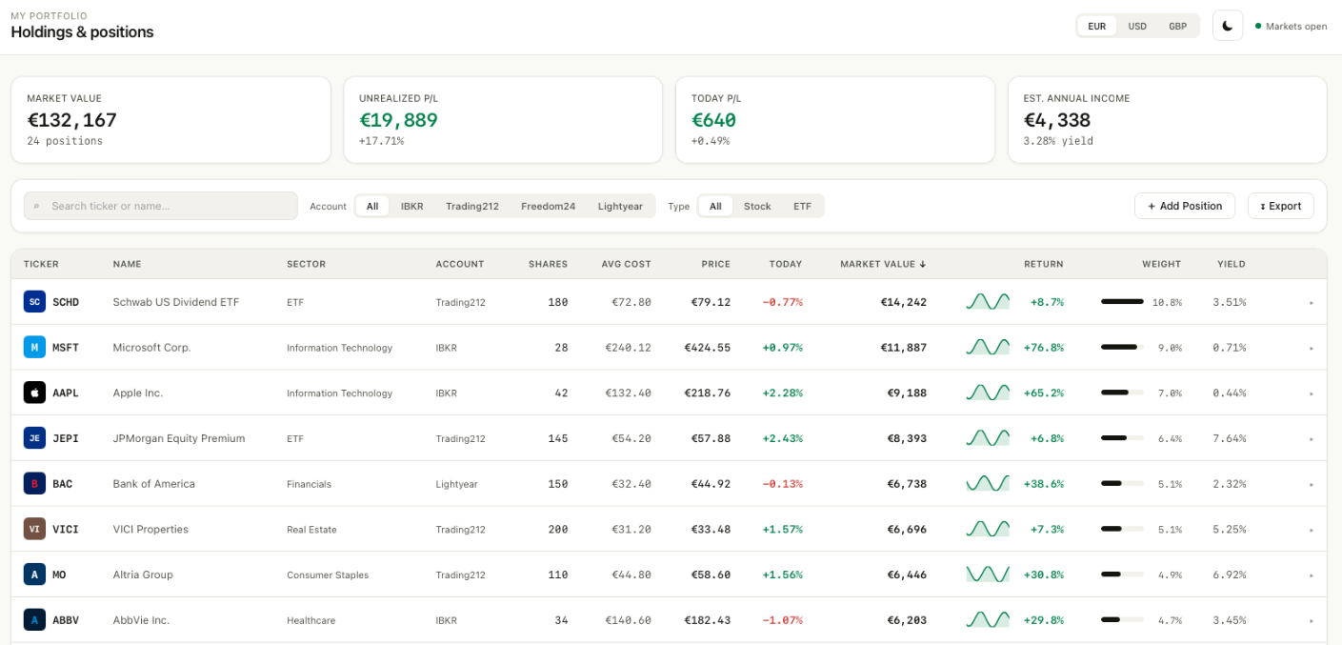Open the SCHD sparkline chart

988,301
